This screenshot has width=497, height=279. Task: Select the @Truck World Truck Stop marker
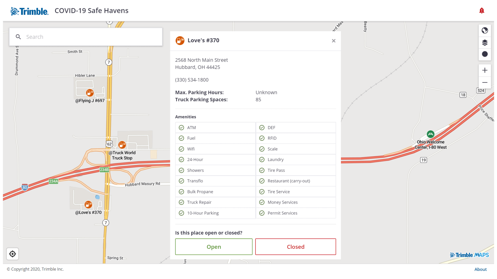coord(122,145)
